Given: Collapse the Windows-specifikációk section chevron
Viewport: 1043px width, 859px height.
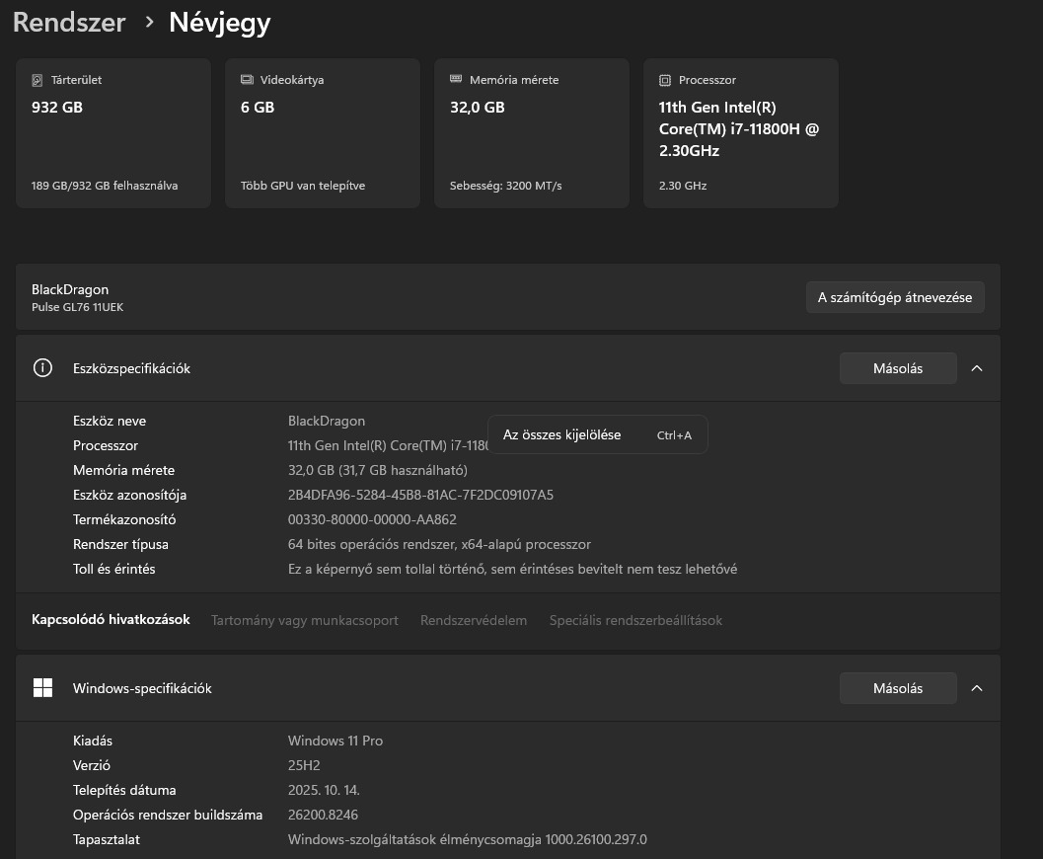Looking at the screenshot, I should (x=977, y=688).
